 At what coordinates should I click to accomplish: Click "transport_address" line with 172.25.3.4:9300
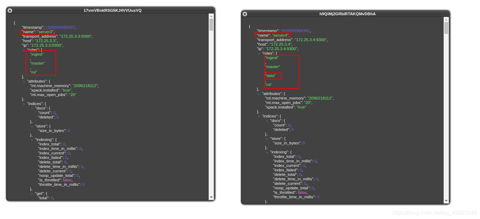click(x=292, y=40)
